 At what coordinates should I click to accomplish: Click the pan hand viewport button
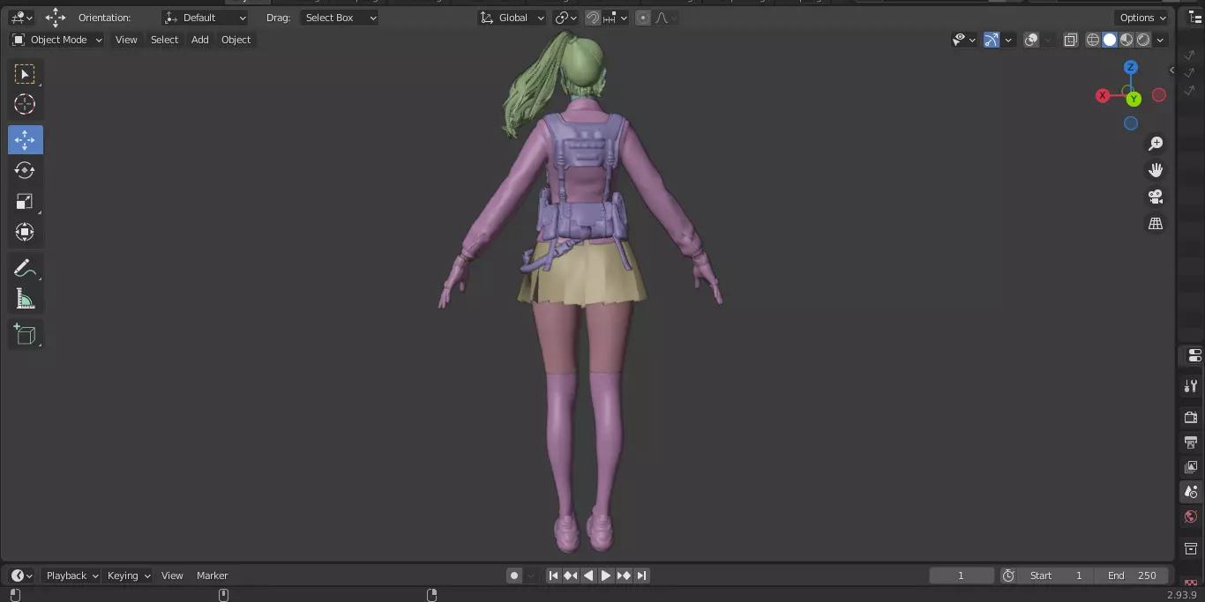tap(1156, 170)
